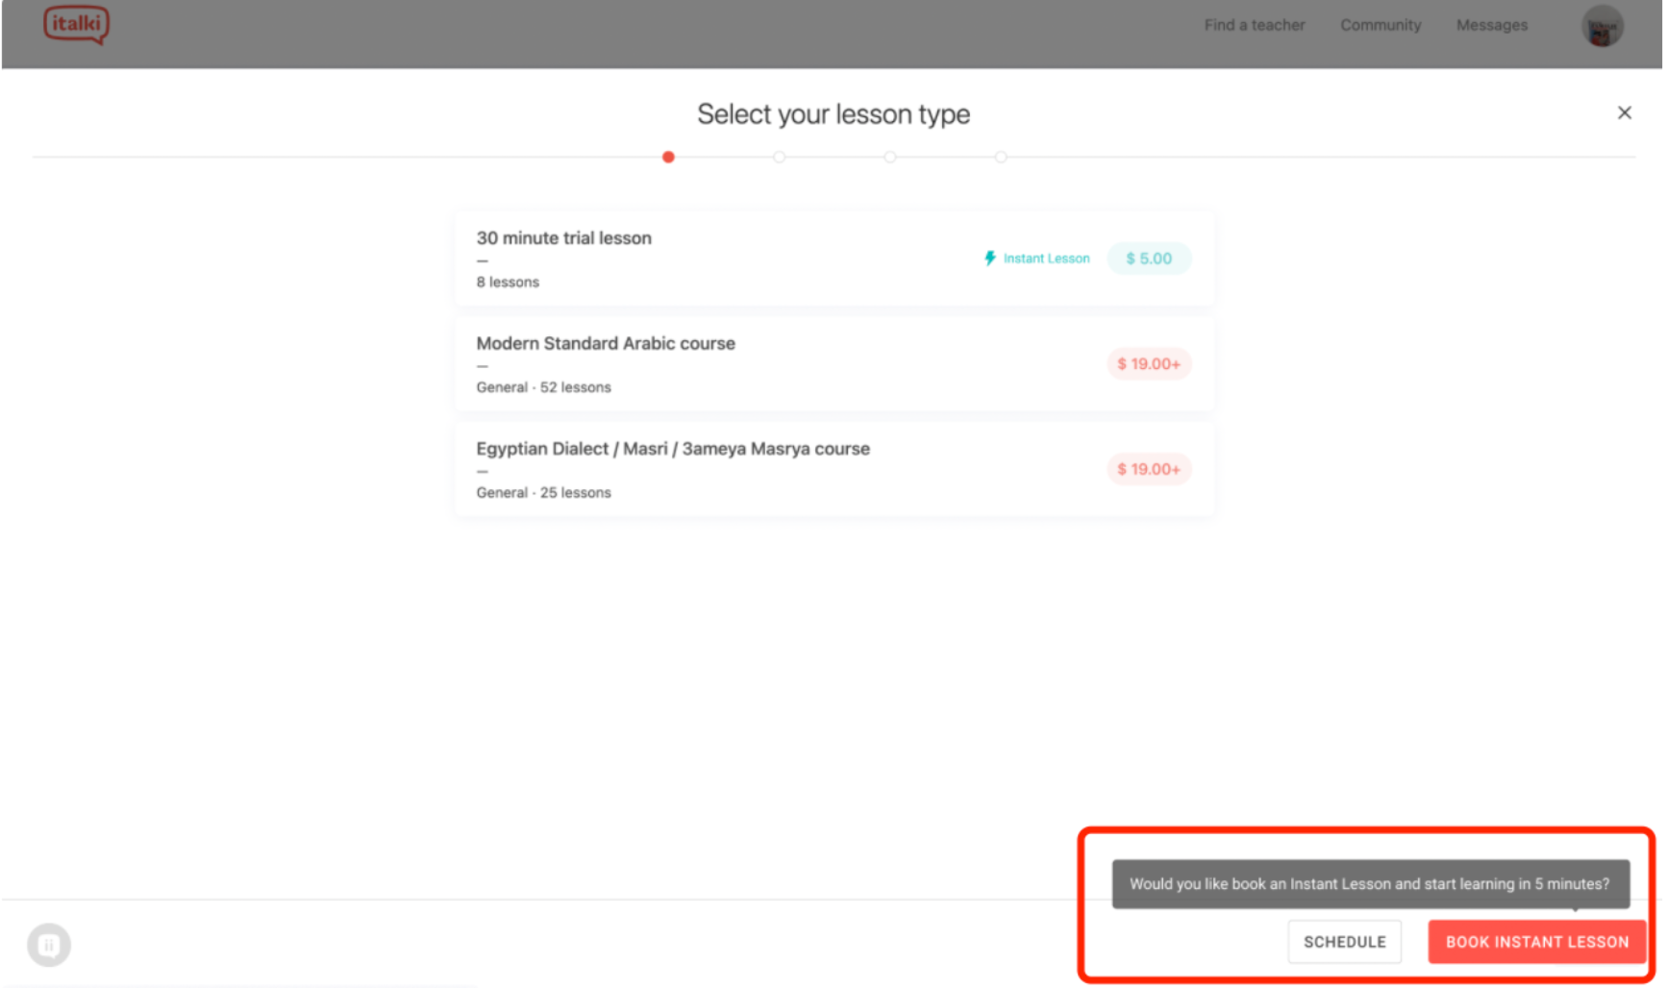Choose the Modern Standard Arabic course

point(833,364)
